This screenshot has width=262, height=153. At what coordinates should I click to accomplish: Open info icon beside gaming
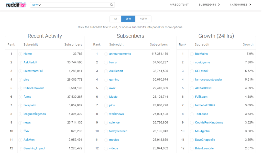(106, 80)
